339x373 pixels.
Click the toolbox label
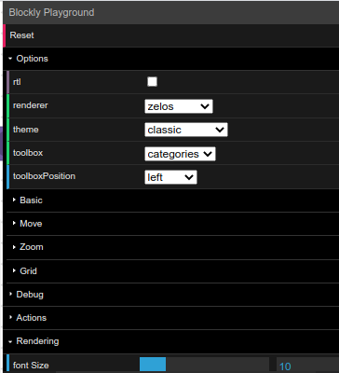pyautogui.click(x=28, y=153)
